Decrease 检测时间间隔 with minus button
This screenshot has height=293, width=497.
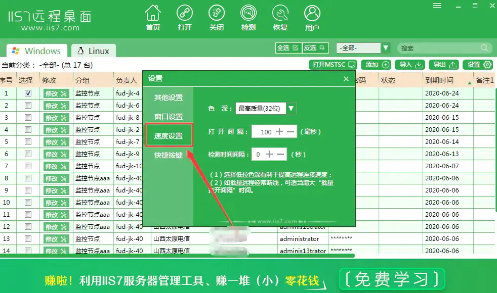click(x=280, y=155)
